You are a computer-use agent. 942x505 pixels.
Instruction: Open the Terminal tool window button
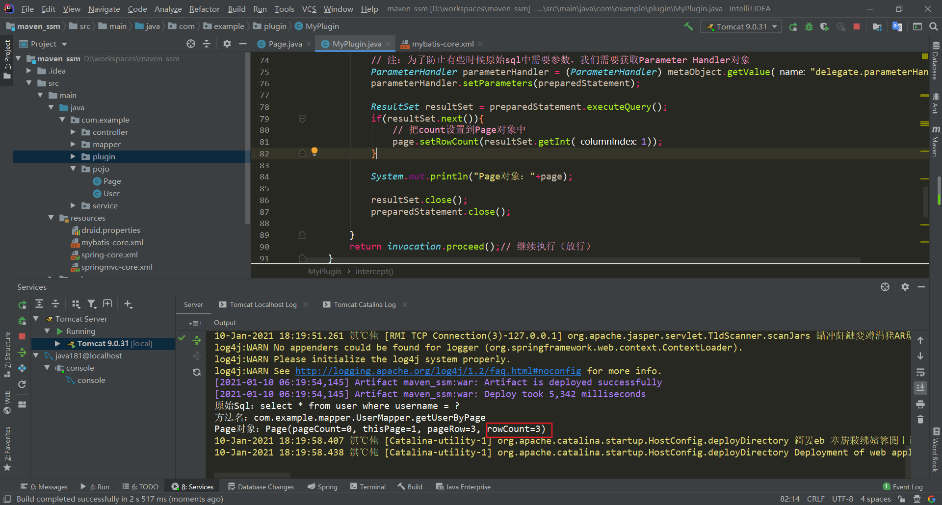click(x=368, y=487)
